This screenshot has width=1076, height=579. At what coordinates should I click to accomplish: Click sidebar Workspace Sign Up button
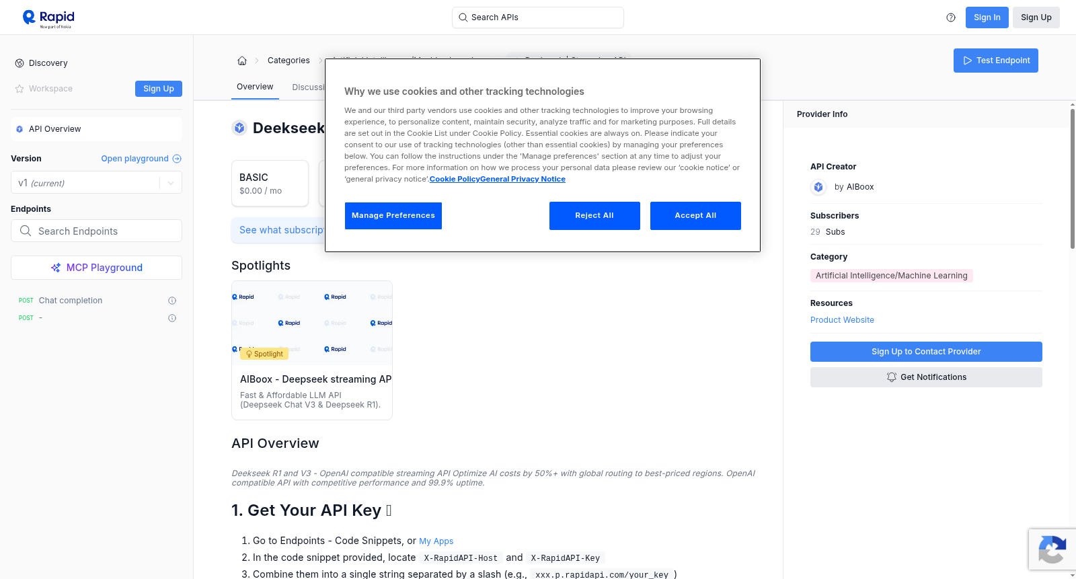pos(159,89)
